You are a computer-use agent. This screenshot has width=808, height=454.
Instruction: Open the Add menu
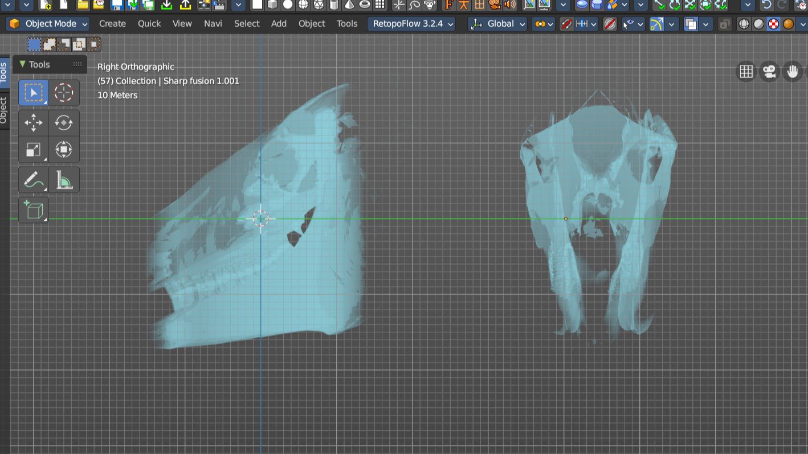pyautogui.click(x=279, y=24)
